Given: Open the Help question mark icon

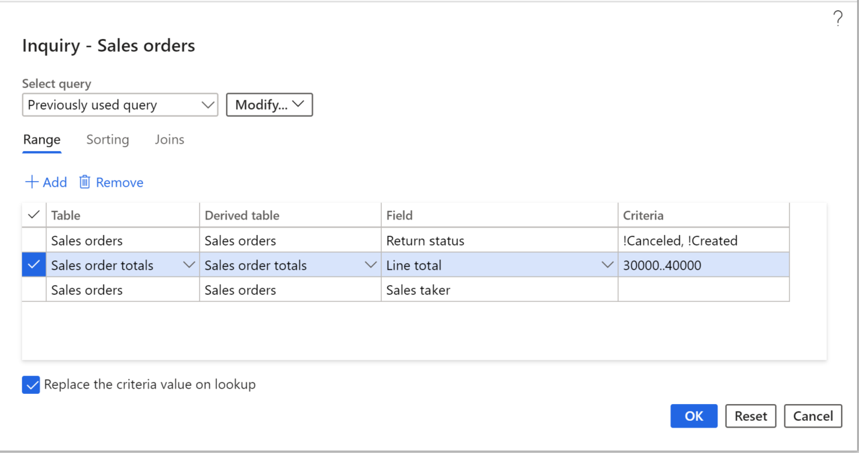Looking at the screenshot, I should [837, 19].
